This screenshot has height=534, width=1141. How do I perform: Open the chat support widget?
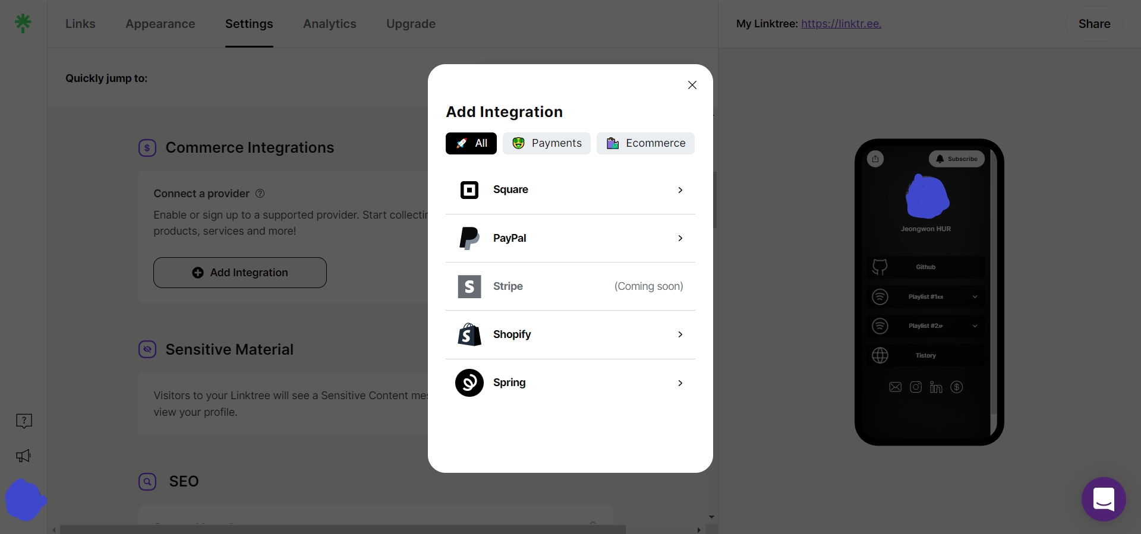click(x=1104, y=499)
